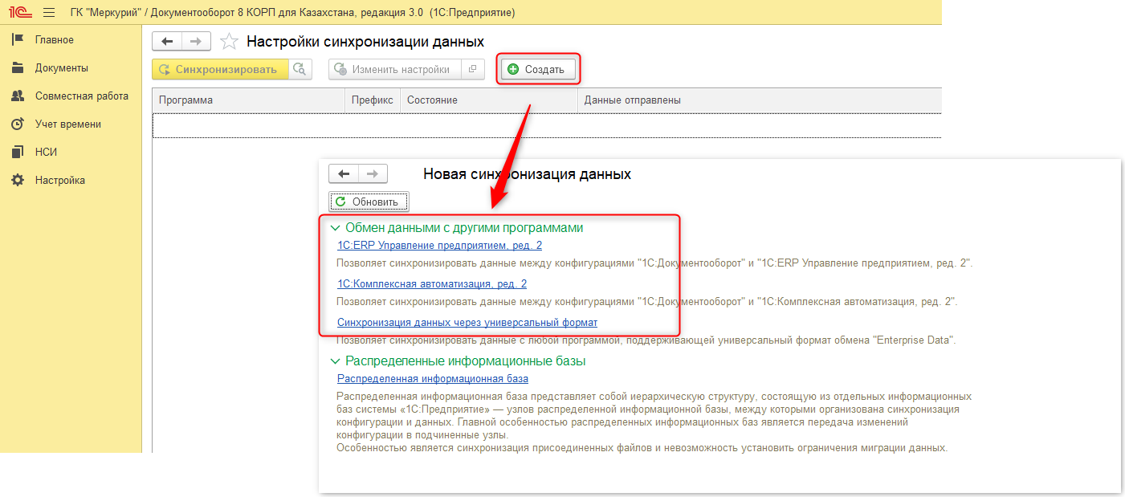Image resolution: width=1125 pixels, height=497 pixels.
Task: Click the sync composition magnifier icon button
Action: tap(300, 70)
